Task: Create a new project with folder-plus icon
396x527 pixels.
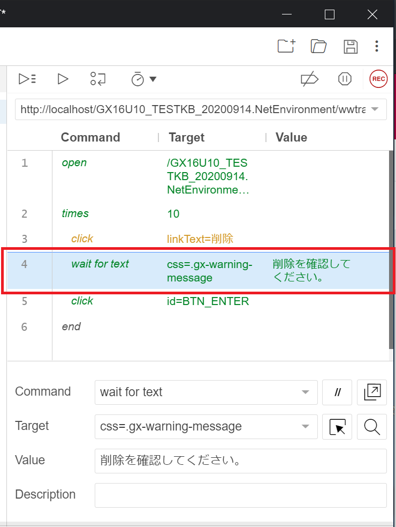Action: click(x=286, y=46)
